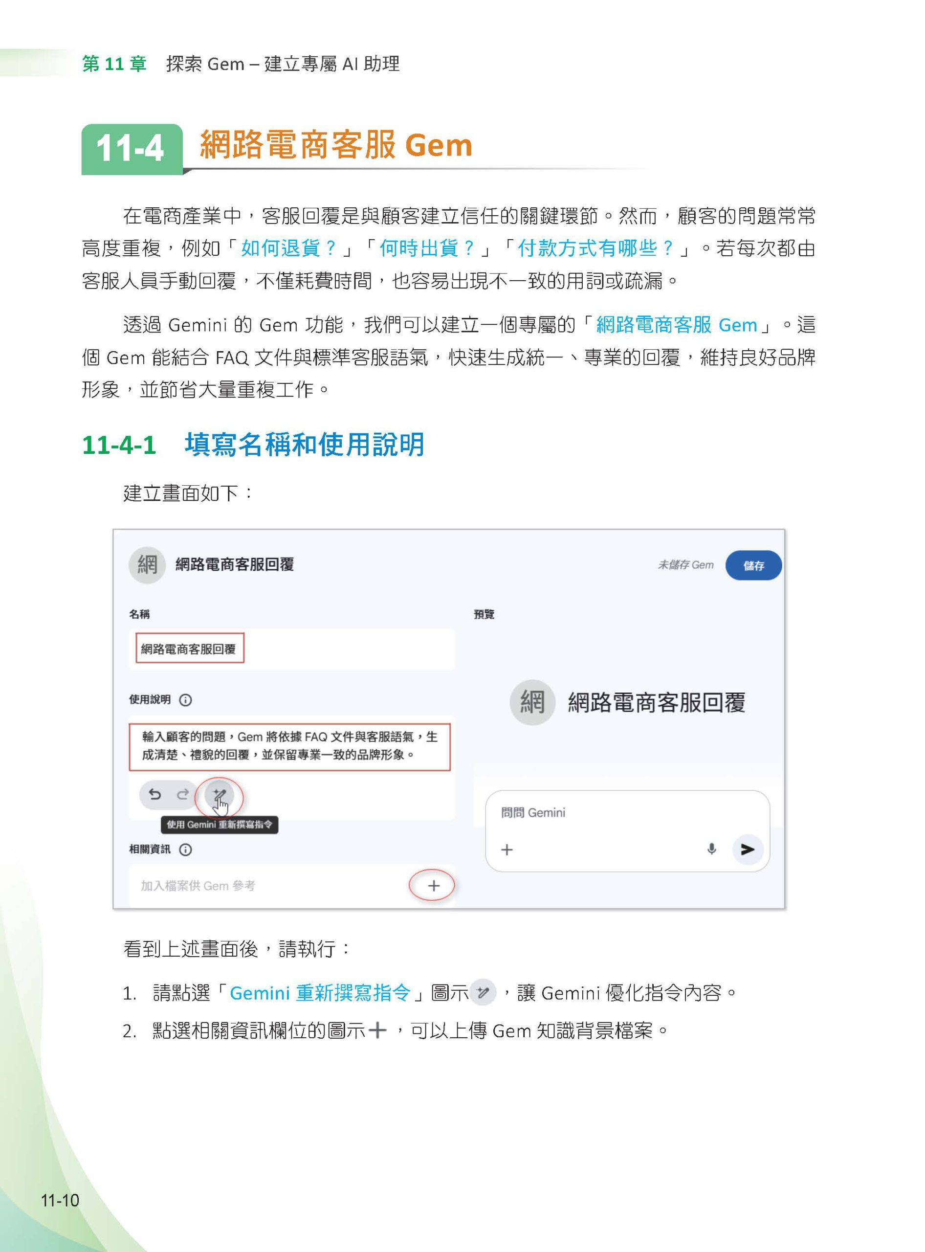This screenshot has width=925, height=1252.
Task: Click the redo arrow icon
Action: (182, 794)
